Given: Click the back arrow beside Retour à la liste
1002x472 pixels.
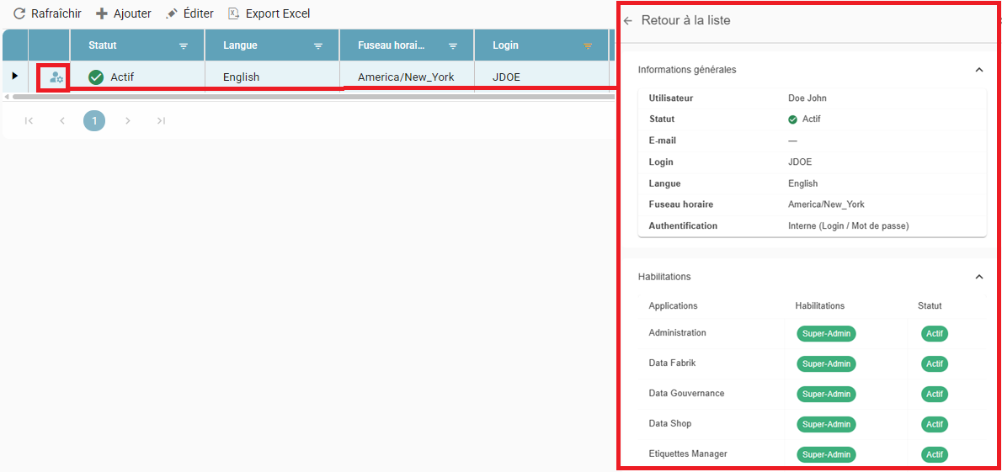Looking at the screenshot, I should (x=628, y=21).
